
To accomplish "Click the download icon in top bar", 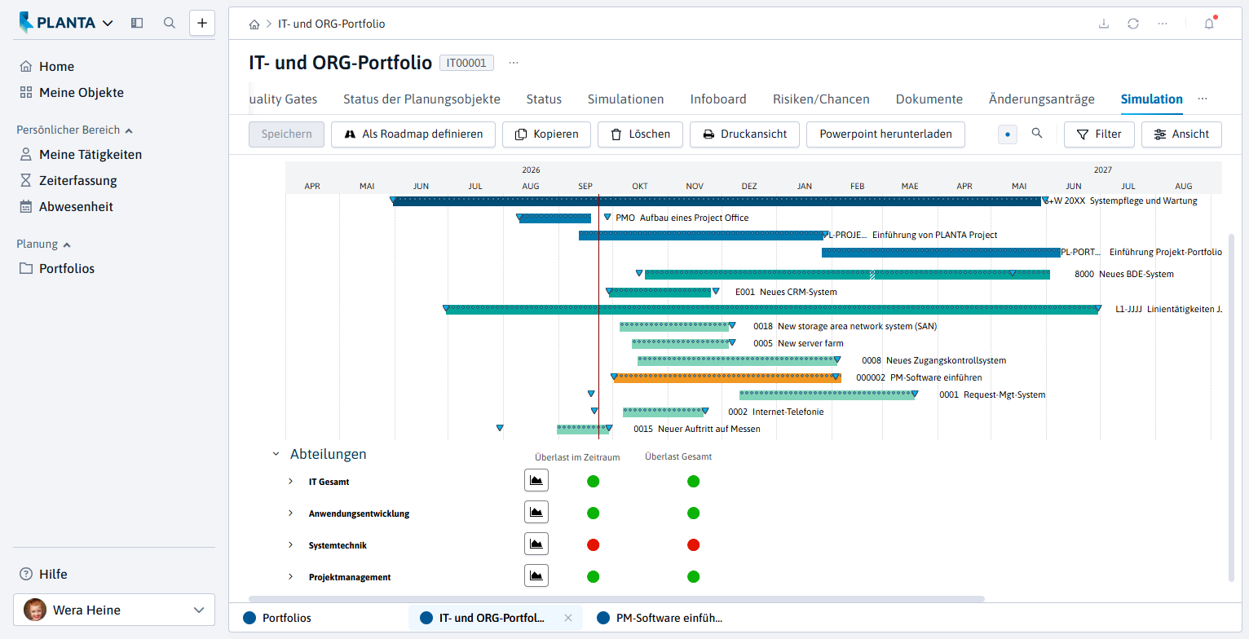I will tap(1104, 24).
